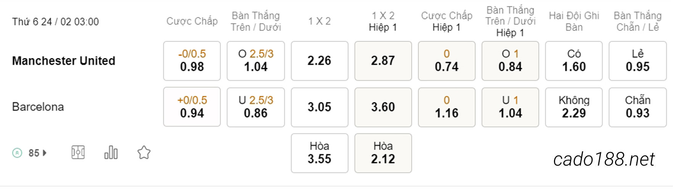Choose Under 2.5/3 at odds 0.86
This screenshot has width=673, height=190.
(256, 107)
